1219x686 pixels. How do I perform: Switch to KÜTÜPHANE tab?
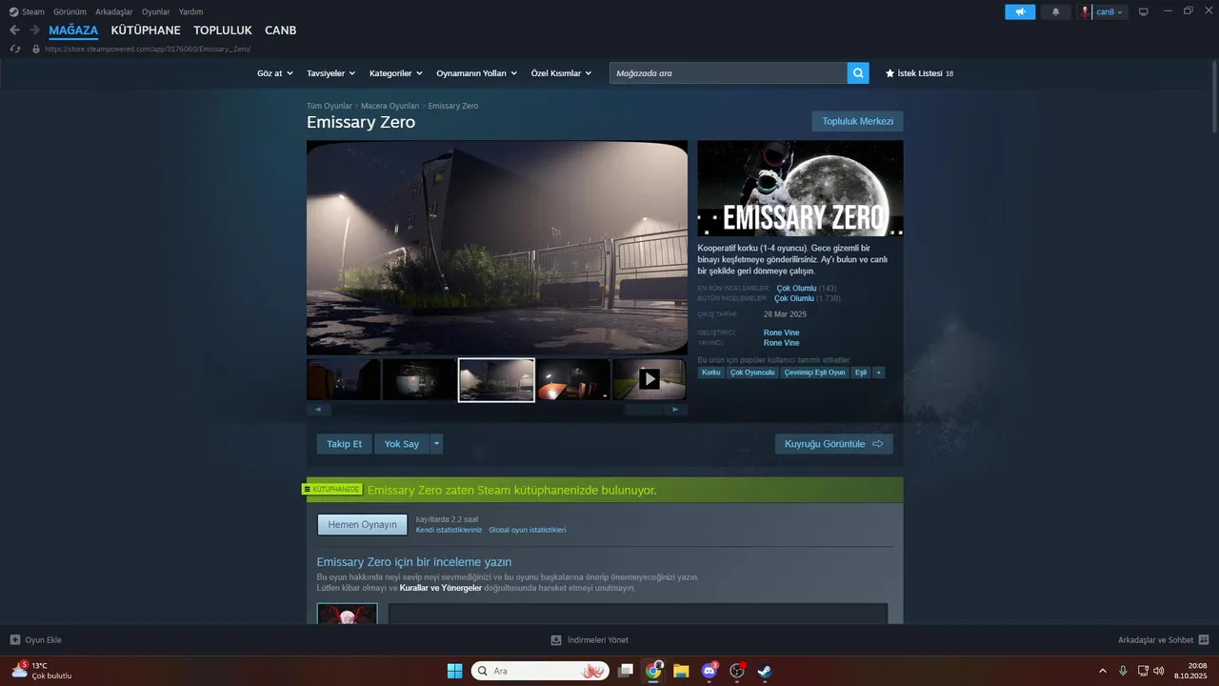[x=146, y=30]
